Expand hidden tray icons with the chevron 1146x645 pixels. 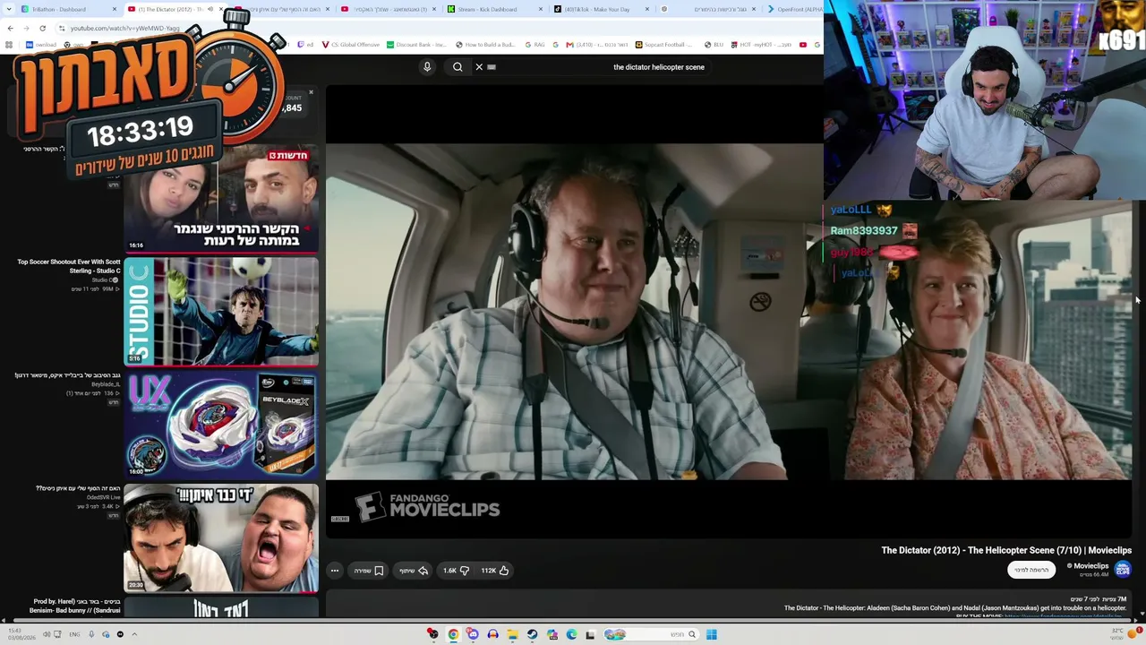pos(134,634)
